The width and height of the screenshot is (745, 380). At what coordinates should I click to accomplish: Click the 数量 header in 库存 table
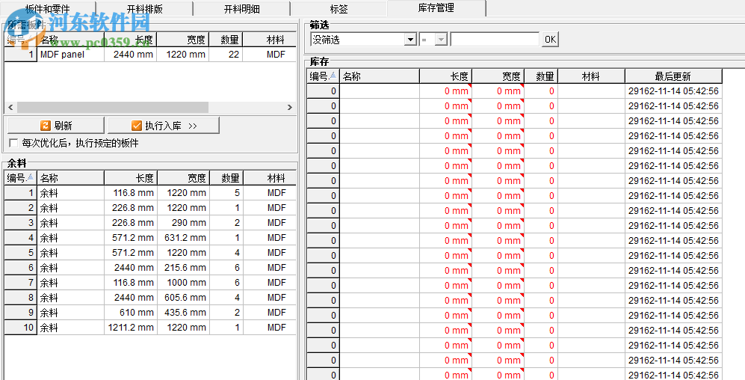(541, 76)
